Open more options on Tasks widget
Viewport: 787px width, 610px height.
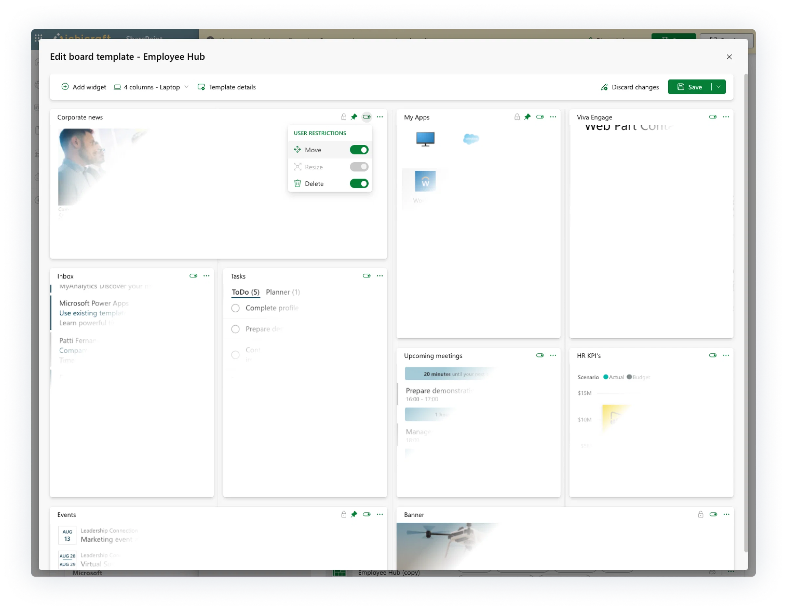(380, 276)
